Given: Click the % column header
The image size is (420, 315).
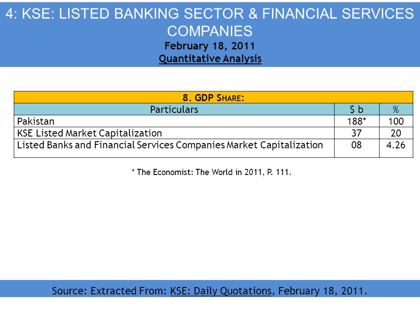Looking at the screenshot, I should (396, 109).
